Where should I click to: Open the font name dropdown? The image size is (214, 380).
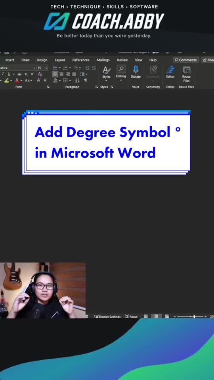point(34,68)
